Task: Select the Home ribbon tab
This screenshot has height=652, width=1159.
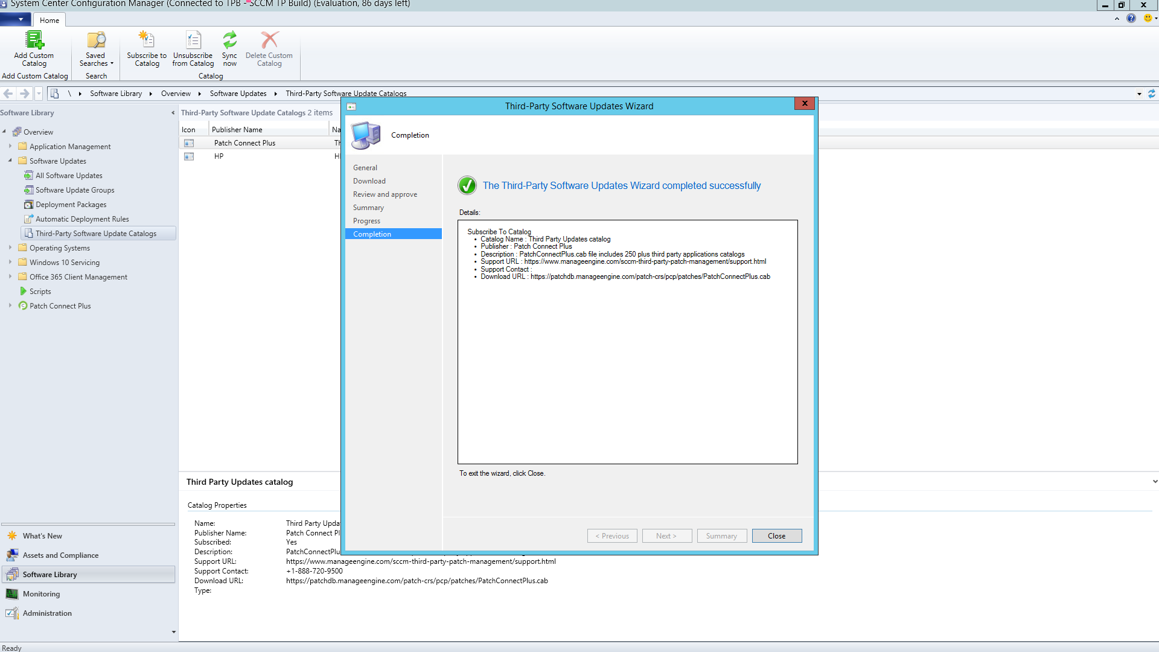Action: click(x=49, y=20)
